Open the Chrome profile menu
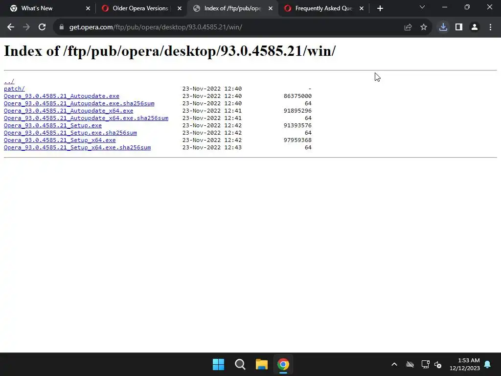This screenshot has height=376, width=501. tap(475, 27)
